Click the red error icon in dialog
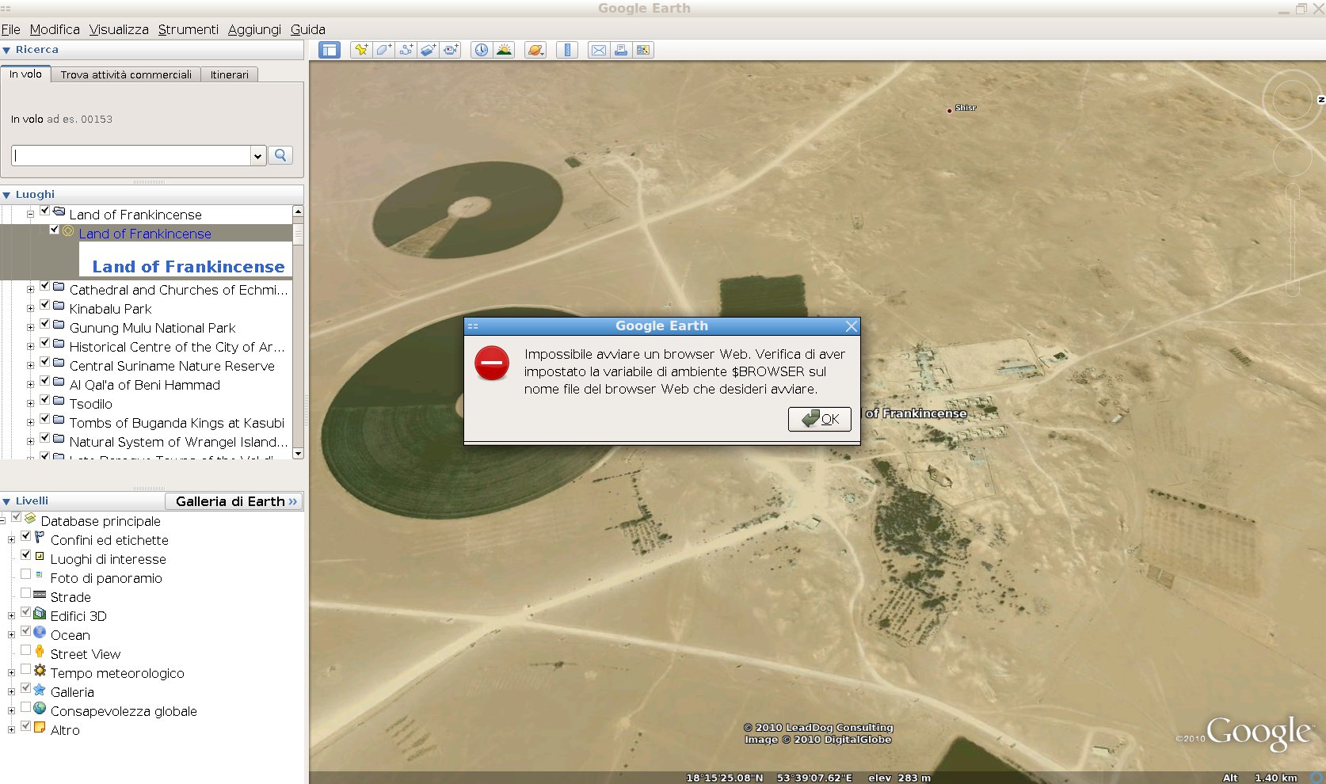The image size is (1326, 784). pyautogui.click(x=492, y=363)
